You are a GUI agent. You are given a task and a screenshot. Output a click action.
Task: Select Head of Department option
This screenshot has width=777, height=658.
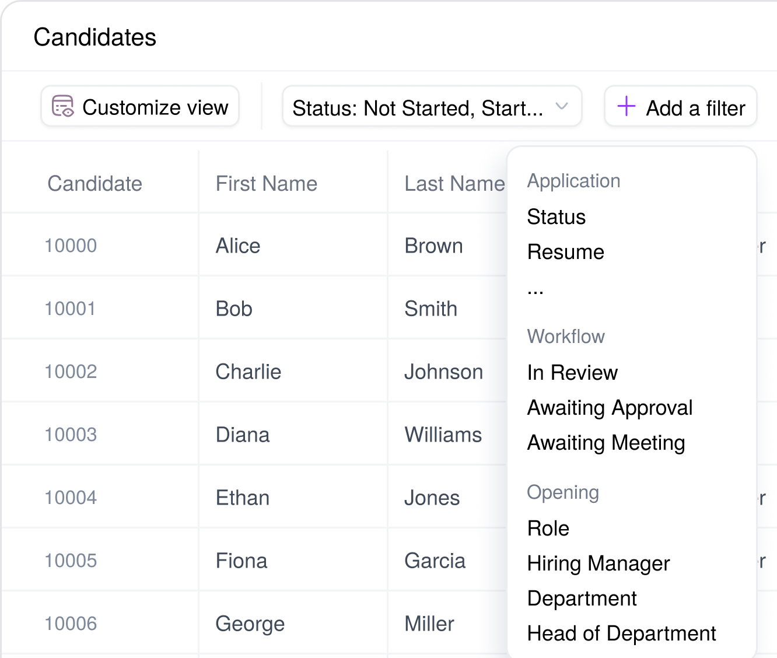621,633
